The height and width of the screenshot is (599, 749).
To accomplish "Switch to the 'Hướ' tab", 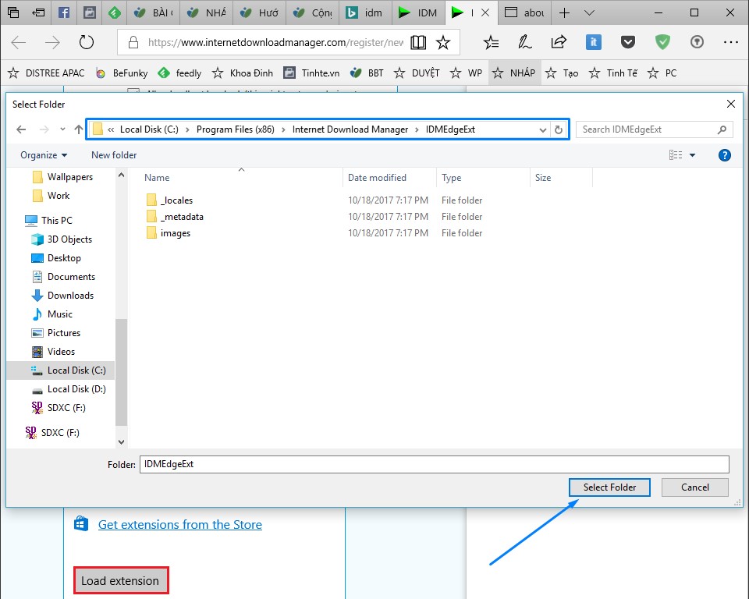I will tap(260, 12).
